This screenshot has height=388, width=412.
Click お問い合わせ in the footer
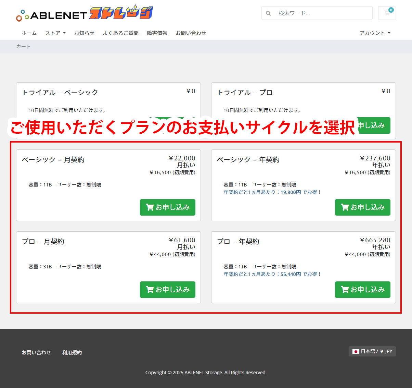pyautogui.click(x=36, y=352)
